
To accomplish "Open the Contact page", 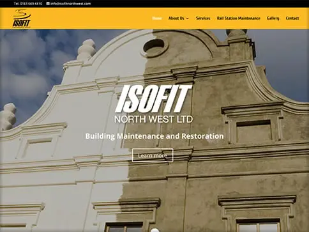I will coord(292,19).
